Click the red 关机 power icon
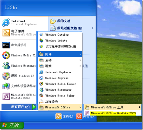 point(79,116)
